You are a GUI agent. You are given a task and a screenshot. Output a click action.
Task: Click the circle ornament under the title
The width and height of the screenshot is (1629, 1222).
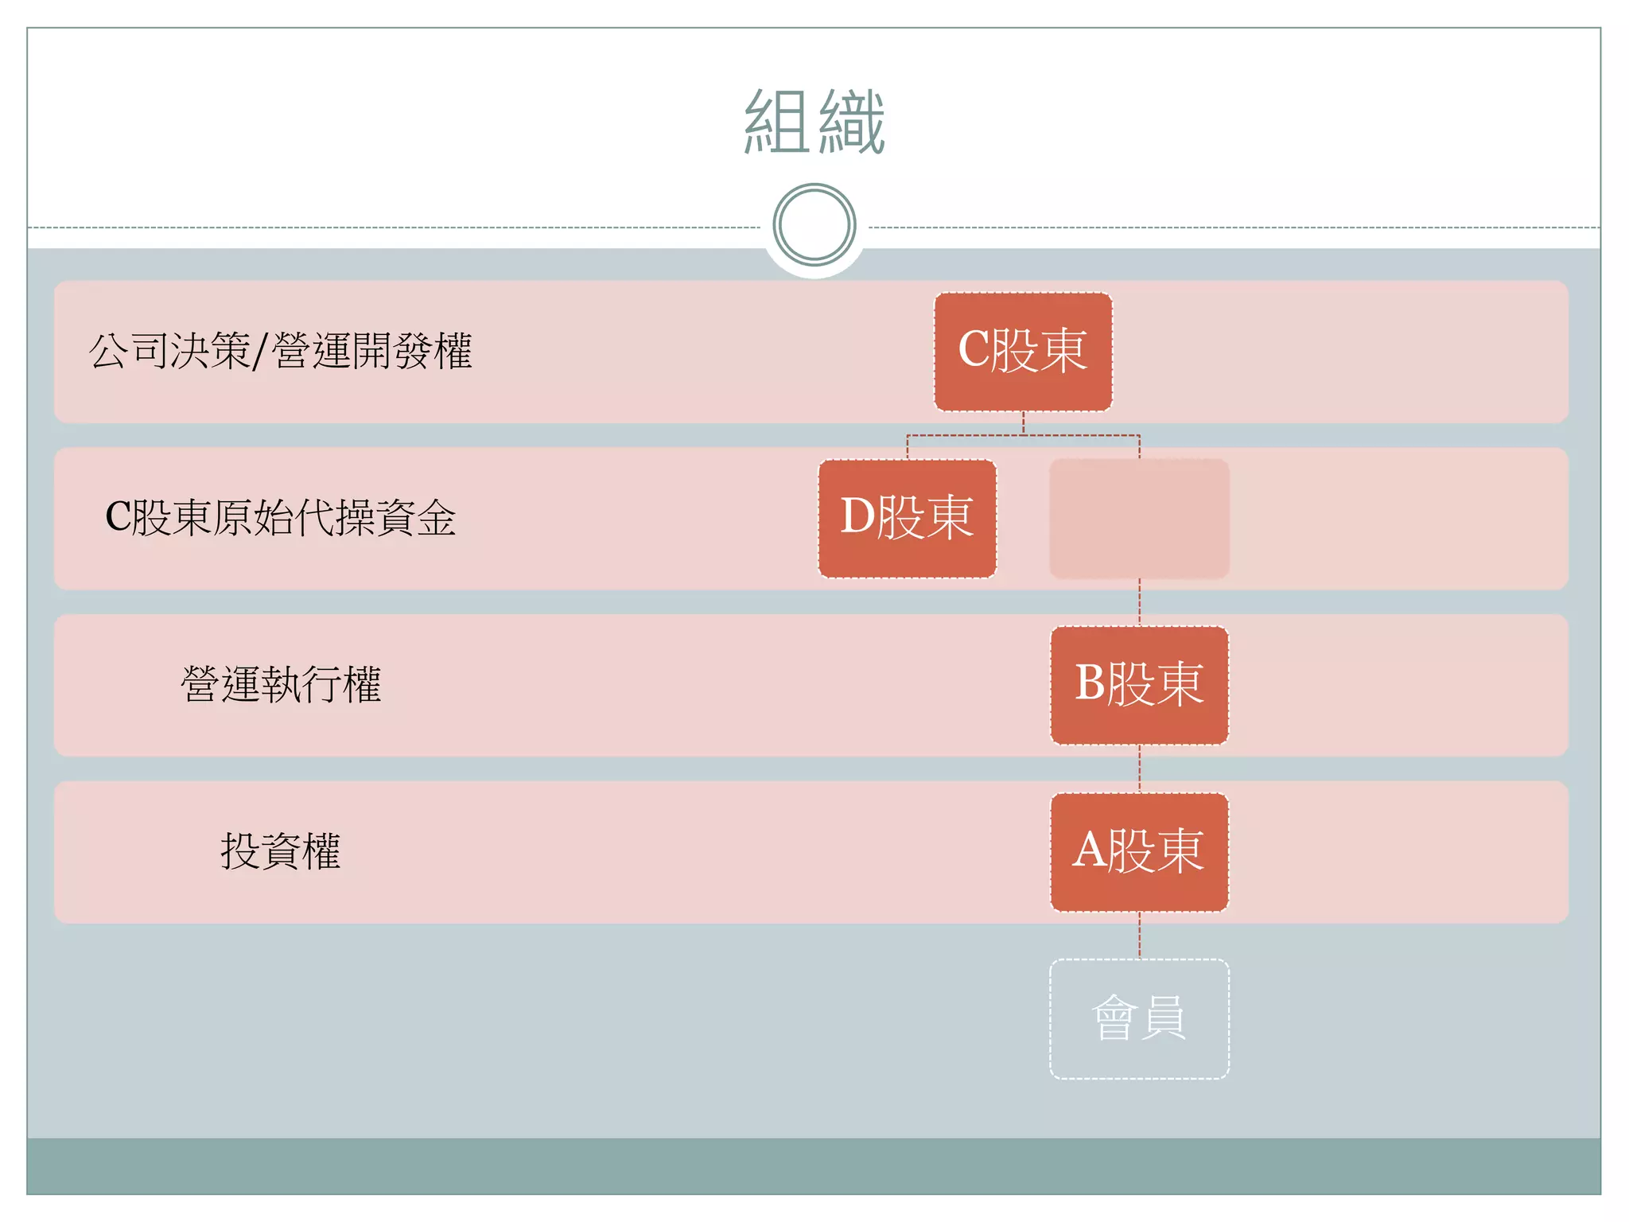click(814, 225)
